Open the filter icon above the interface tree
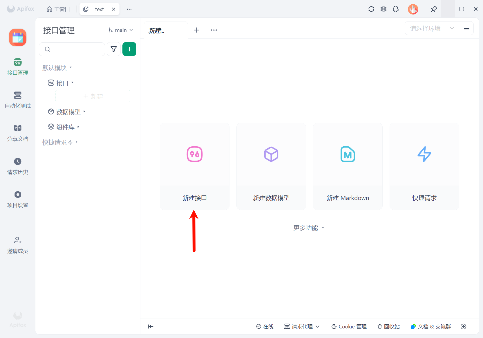 [x=113, y=49]
